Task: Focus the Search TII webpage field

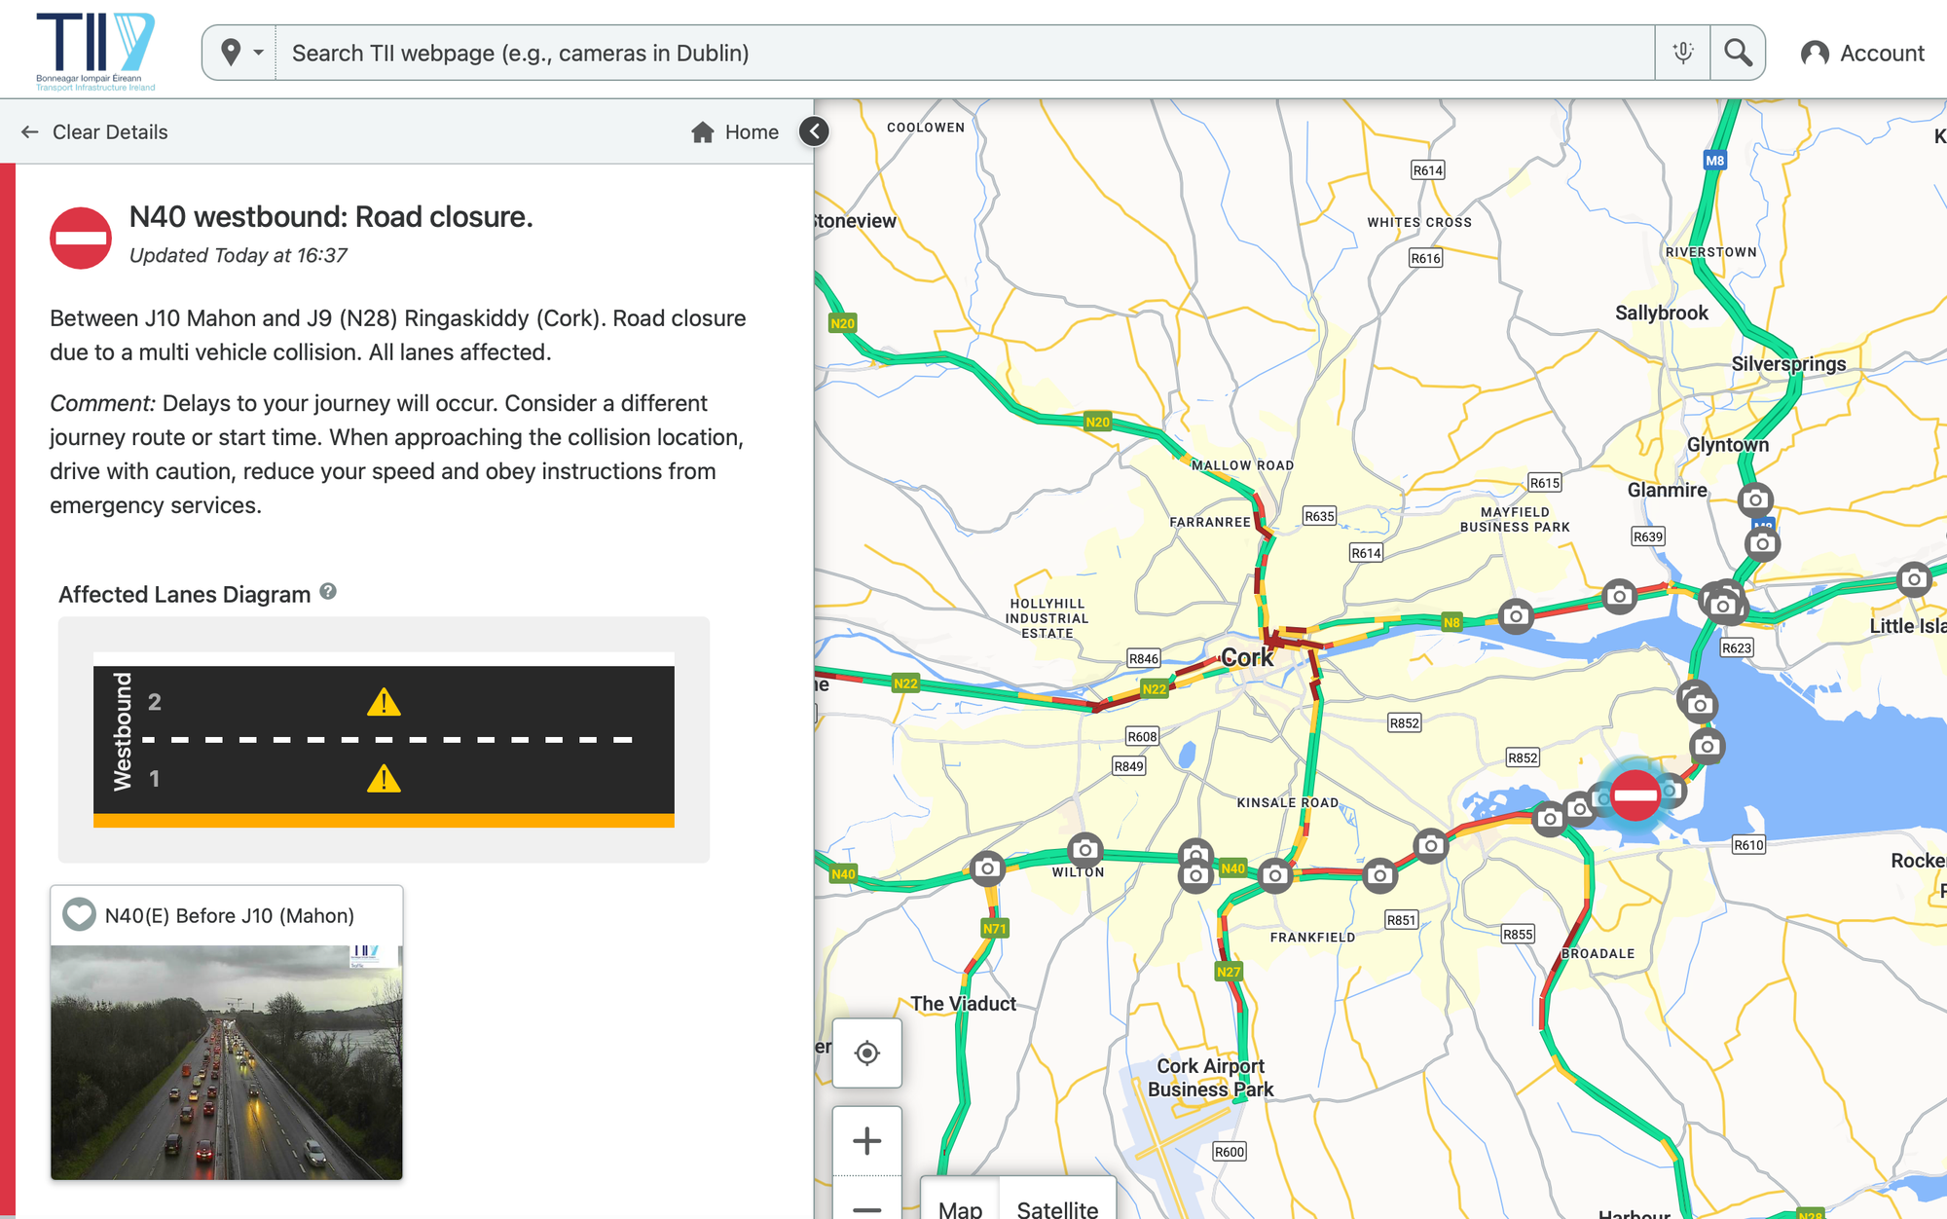Action: (x=964, y=53)
